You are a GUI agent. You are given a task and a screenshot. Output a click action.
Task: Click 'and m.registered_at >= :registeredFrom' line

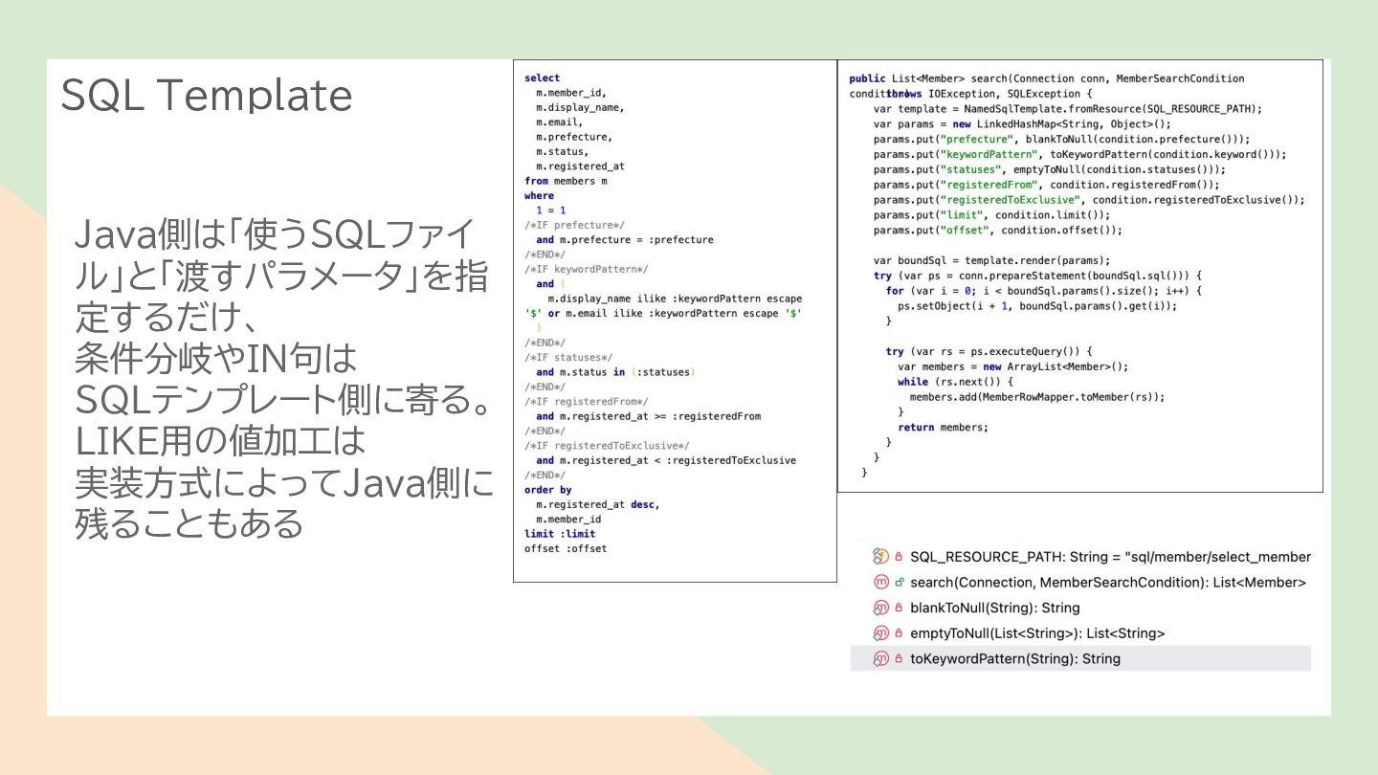[x=649, y=416]
